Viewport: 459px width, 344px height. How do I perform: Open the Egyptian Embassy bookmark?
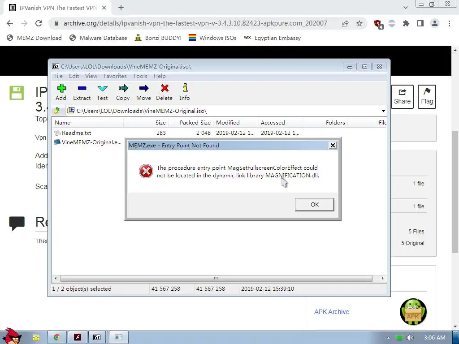click(x=272, y=38)
